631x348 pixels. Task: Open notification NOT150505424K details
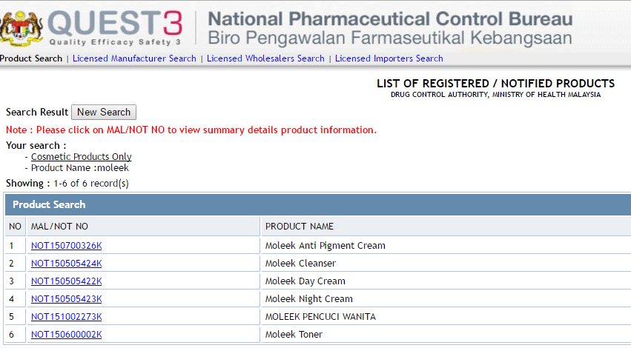pos(66,264)
